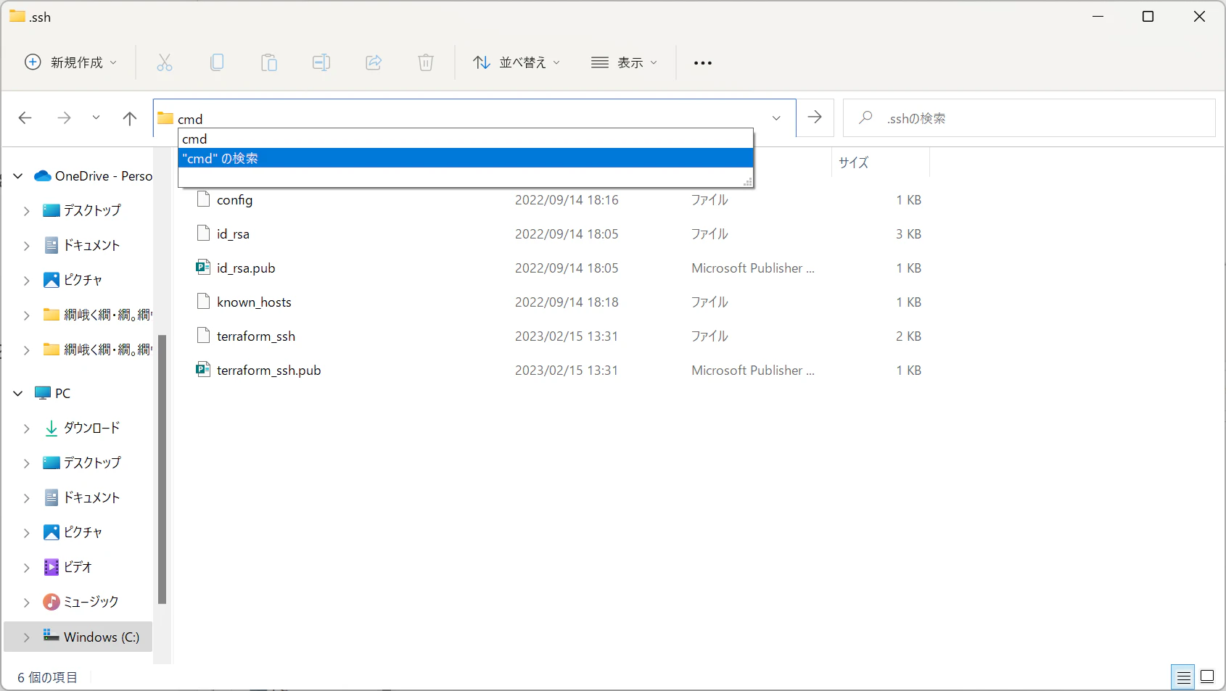Select the ドキュメント label under PC
This screenshot has width=1226, height=691.
tap(91, 497)
